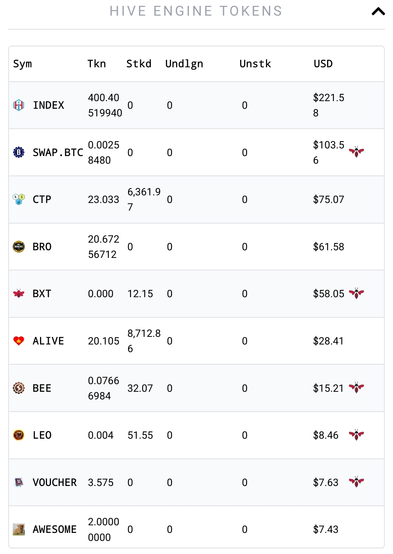Click the BEE token gear icon
Viewport: 393px width, 554px height.
[x=19, y=388]
